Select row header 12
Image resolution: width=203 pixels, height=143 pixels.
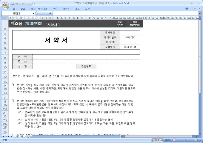tap(5, 77)
